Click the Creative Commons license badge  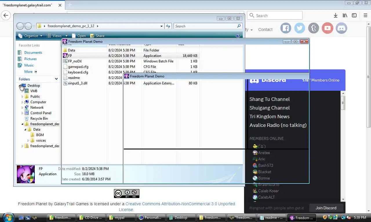click(x=127, y=193)
